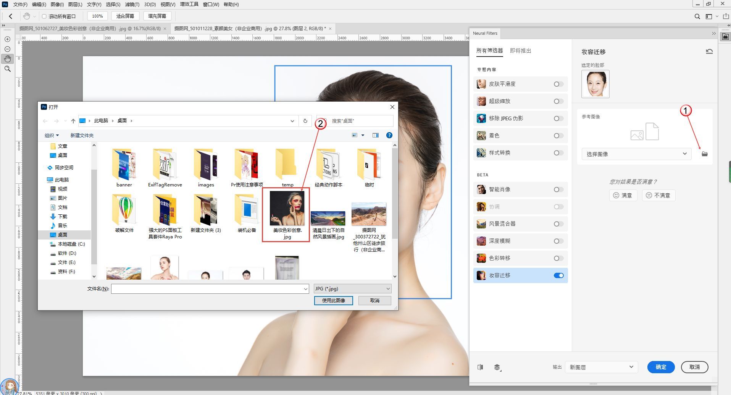Open the 滤镜(T) menu
The height and width of the screenshot is (395, 731).
(x=132, y=5)
